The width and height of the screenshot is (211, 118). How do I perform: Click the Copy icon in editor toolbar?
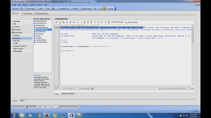tap(60, 22)
